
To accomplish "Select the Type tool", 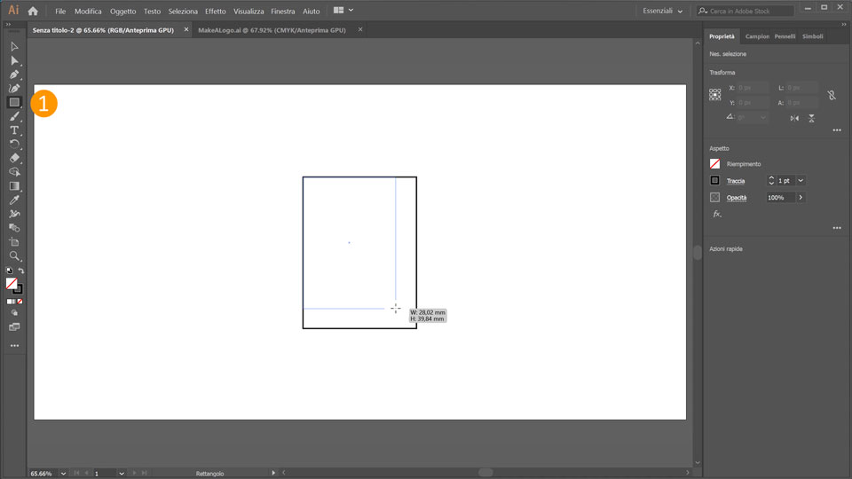I will tap(14, 130).
